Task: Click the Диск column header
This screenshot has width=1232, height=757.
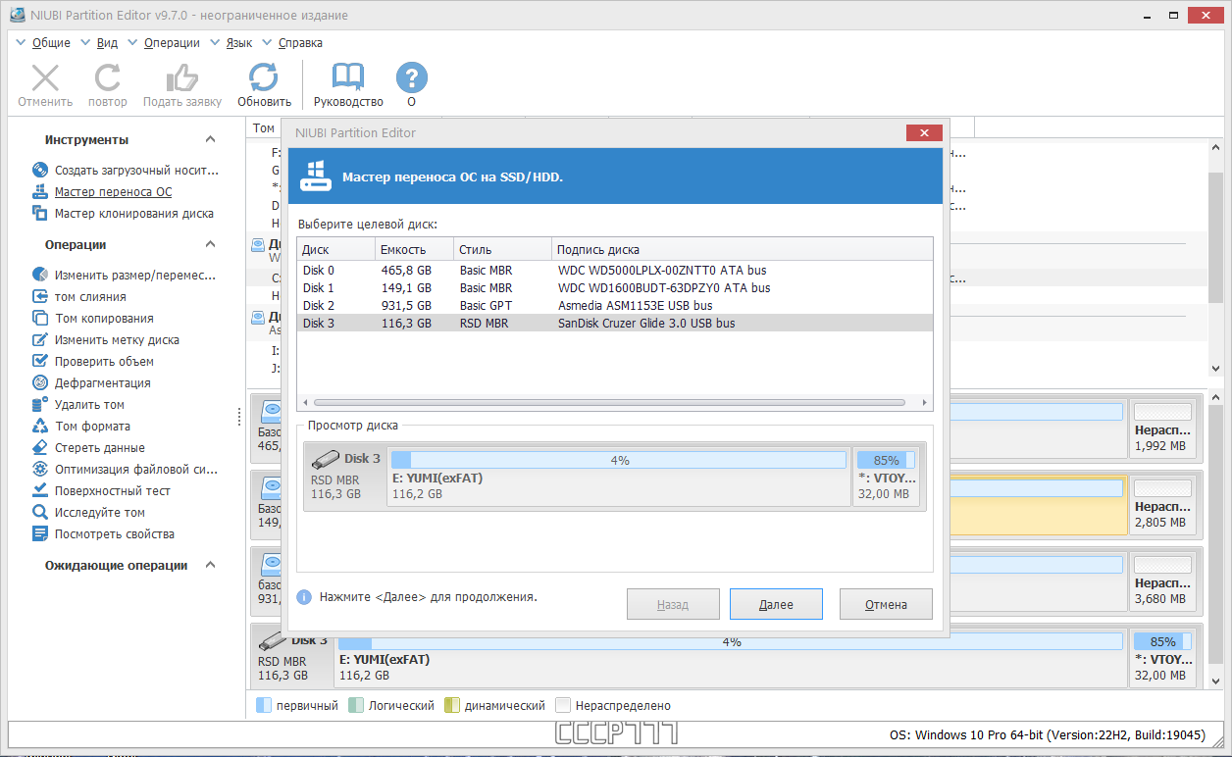Action: pos(335,249)
